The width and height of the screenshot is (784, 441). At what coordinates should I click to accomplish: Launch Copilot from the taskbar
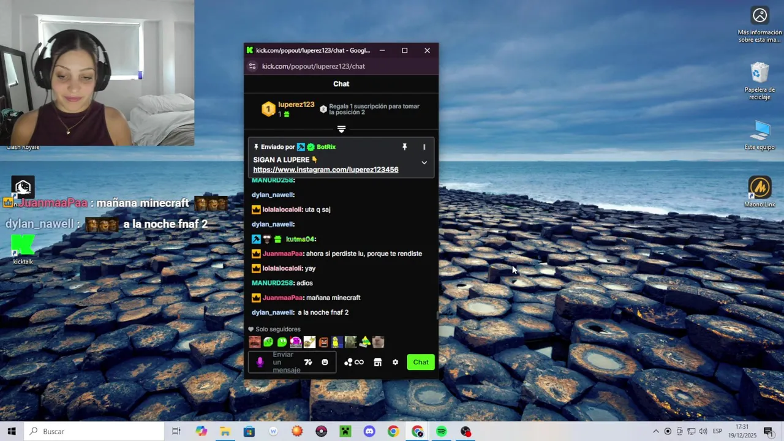202,431
